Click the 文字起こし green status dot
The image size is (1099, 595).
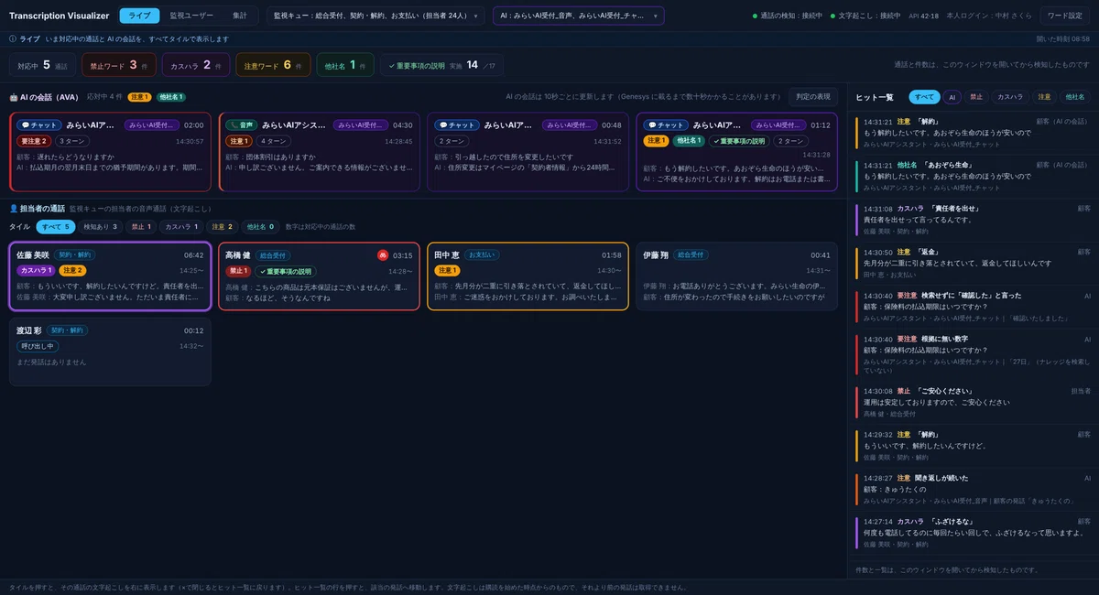tap(833, 16)
